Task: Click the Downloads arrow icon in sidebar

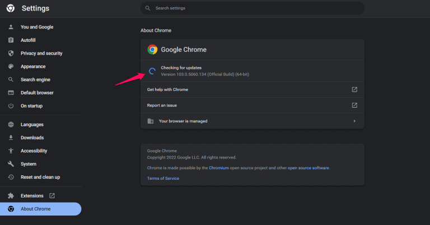Action: coord(11,138)
